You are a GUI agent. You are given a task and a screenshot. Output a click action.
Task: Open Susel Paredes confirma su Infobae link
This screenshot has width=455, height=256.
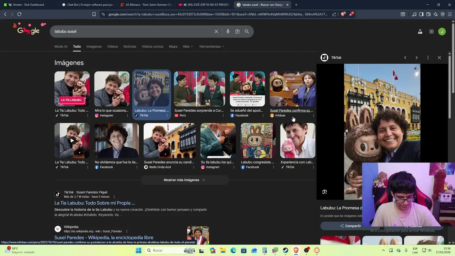coord(291,111)
